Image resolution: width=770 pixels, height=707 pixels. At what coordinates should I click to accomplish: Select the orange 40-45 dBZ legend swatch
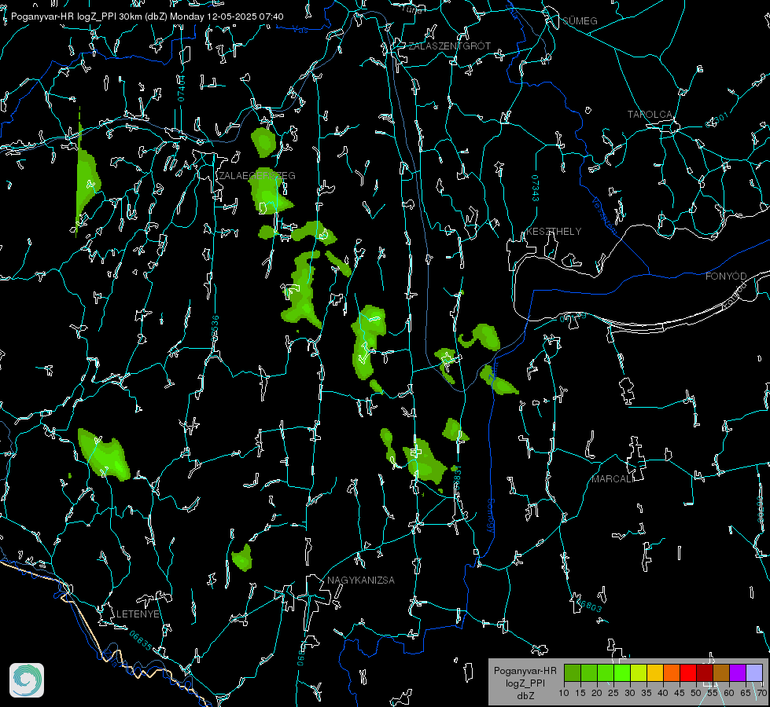point(672,673)
